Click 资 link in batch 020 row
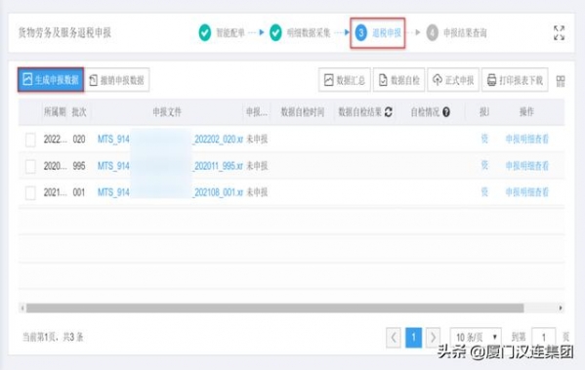 [484, 139]
